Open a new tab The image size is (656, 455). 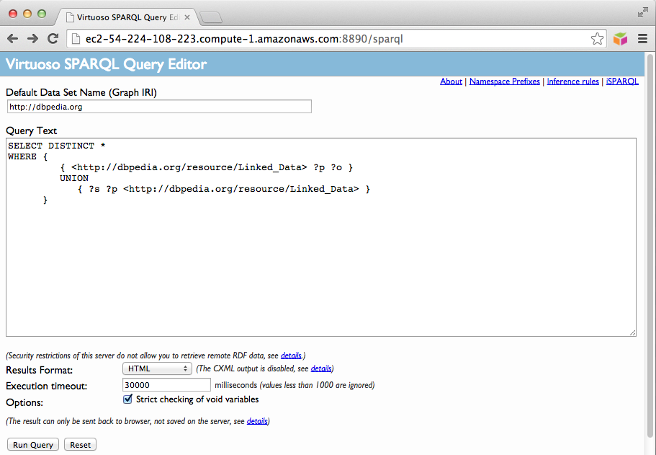(210, 17)
